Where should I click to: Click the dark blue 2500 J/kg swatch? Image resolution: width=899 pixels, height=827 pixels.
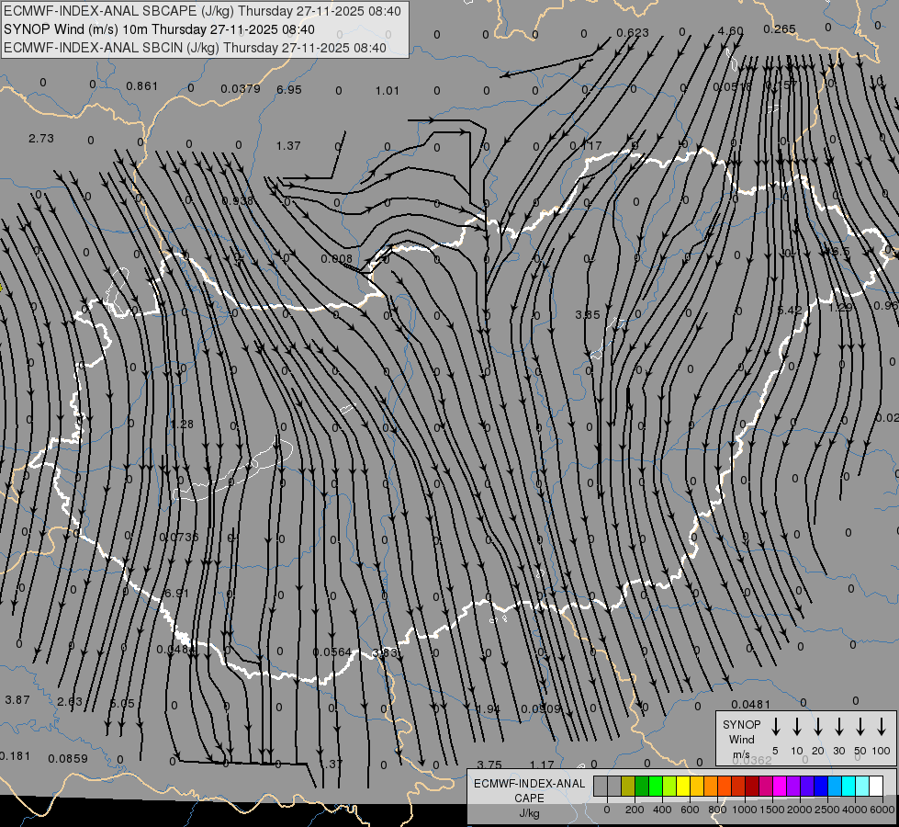[x=821, y=786]
